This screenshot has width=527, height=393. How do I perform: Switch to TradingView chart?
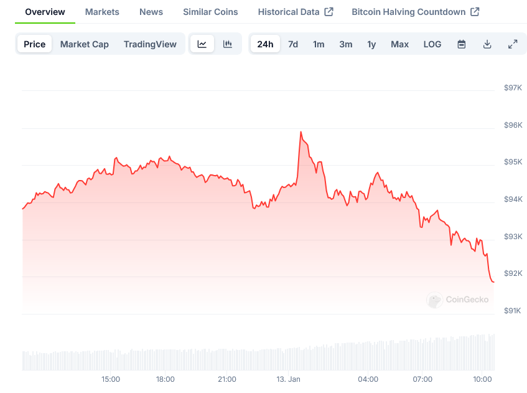tap(150, 44)
